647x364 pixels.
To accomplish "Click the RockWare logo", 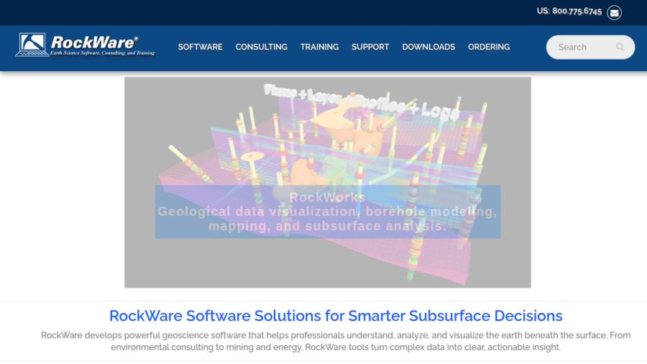I will (x=86, y=45).
